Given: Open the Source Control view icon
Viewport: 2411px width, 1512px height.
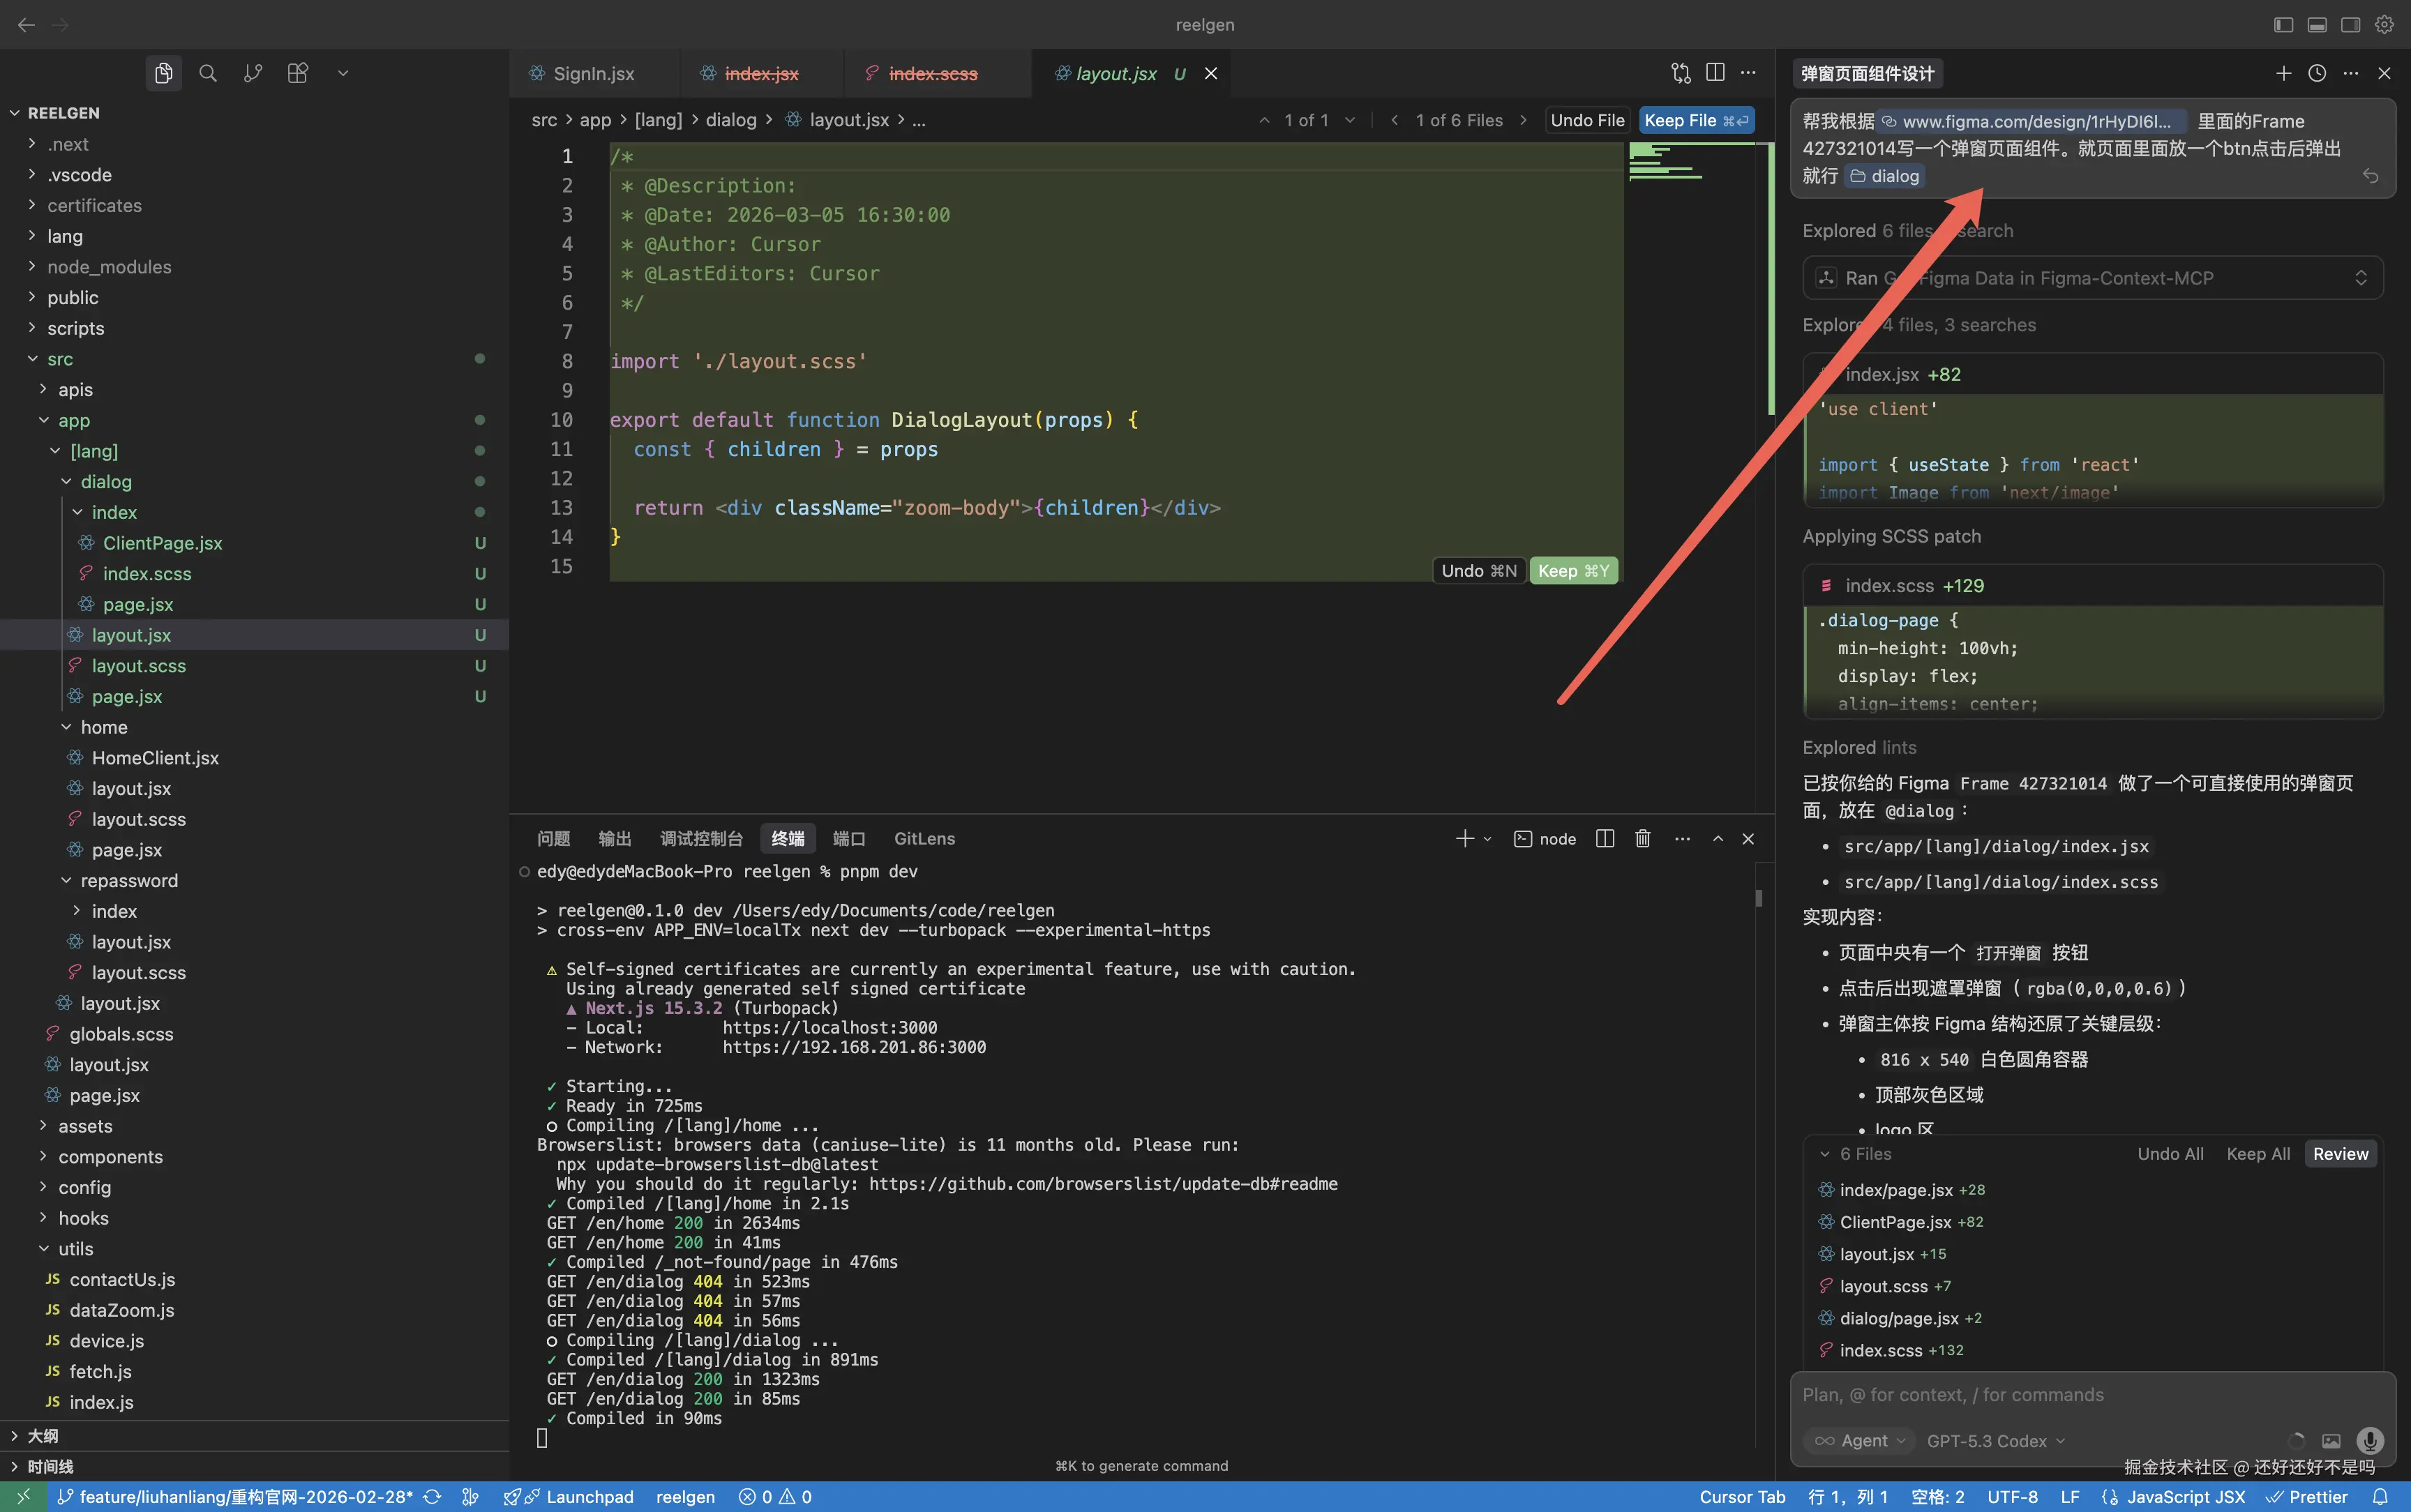Looking at the screenshot, I should click(x=253, y=73).
